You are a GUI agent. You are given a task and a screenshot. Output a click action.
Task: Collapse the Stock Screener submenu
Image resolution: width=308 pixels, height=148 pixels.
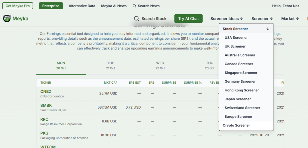pyautogui.click(x=267, y=29)
